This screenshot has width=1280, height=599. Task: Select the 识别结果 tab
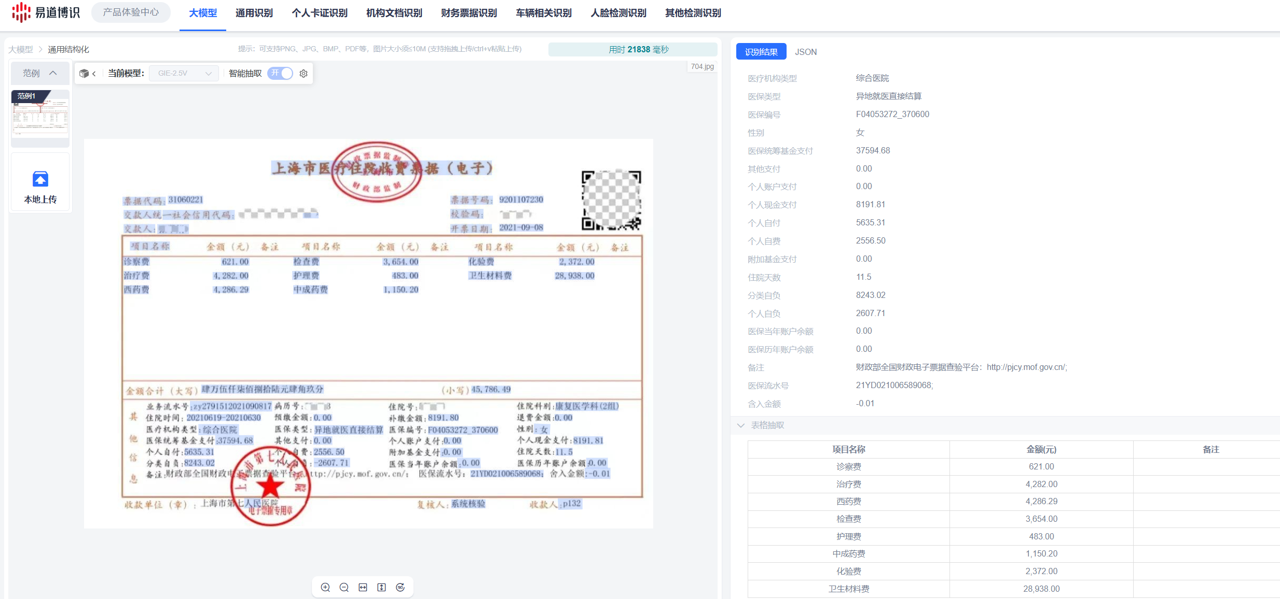point(761,52)
